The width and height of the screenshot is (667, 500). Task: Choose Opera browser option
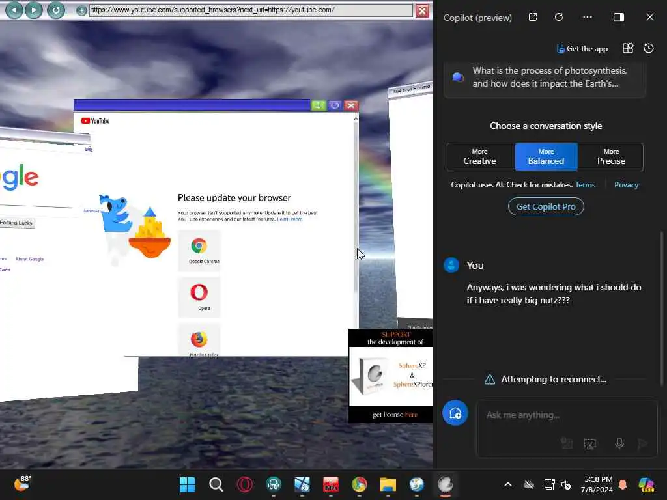(199, 297)
